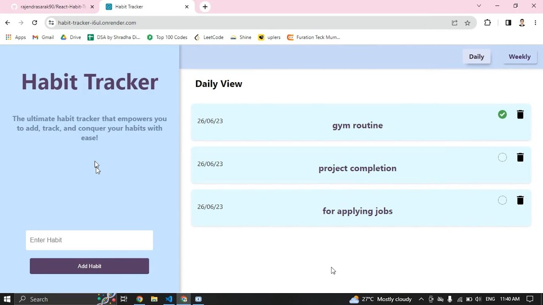Go back to the previous page
This screenshot has height=305, width=543.
click(x=8, y=22)
